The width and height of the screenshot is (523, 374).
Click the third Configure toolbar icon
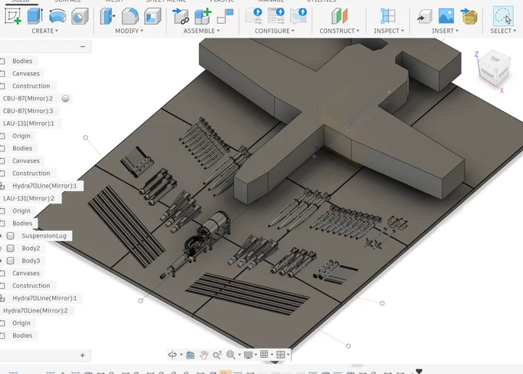point(298,16)
